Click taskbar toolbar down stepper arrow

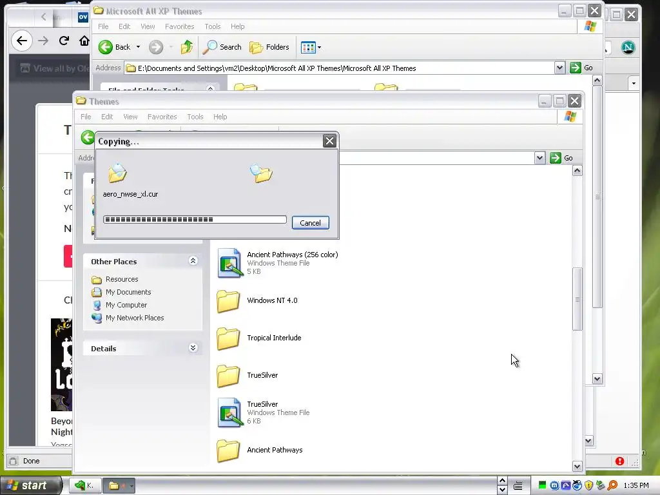coord(502,490)
